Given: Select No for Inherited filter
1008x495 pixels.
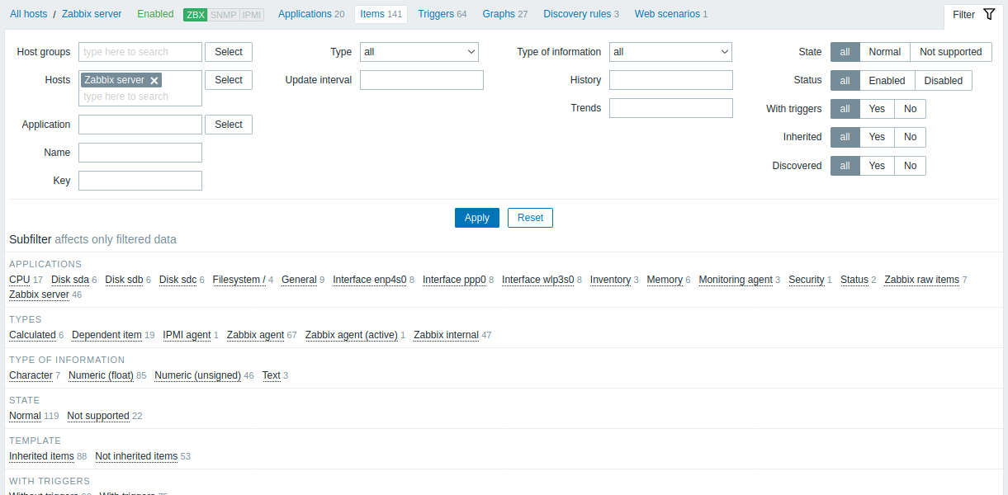Looking at the screenshot, I should pyautogui.click(x=910, y=137).
